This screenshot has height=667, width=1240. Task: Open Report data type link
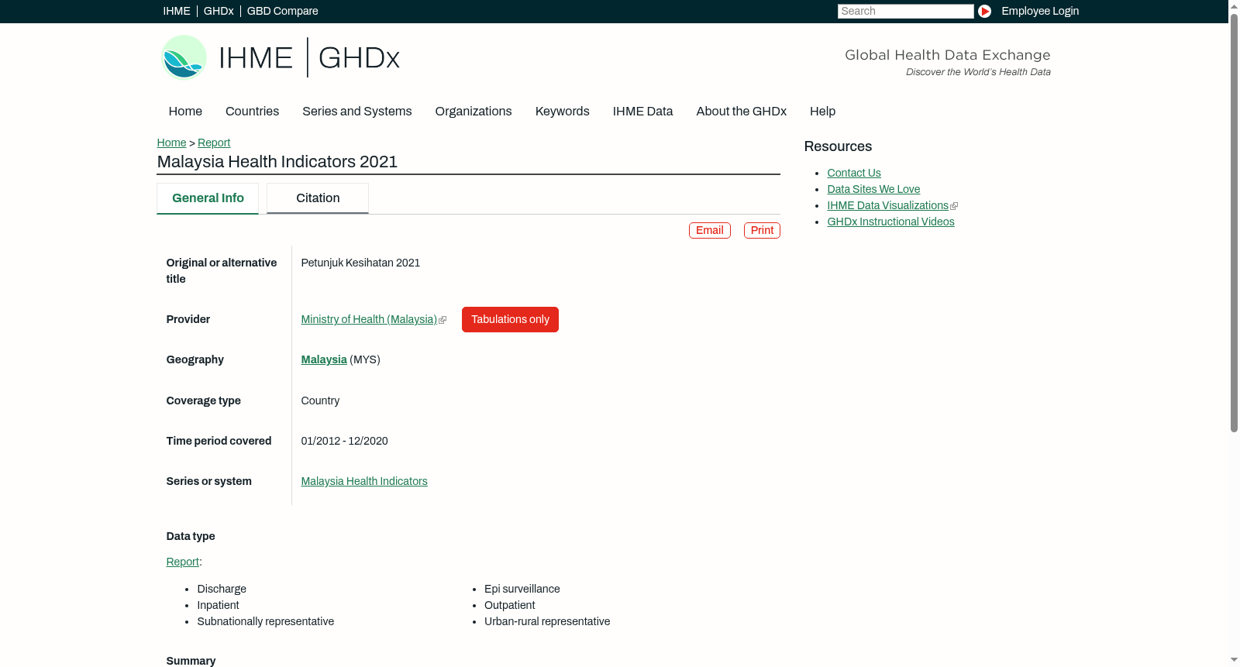tap(182, 562)
